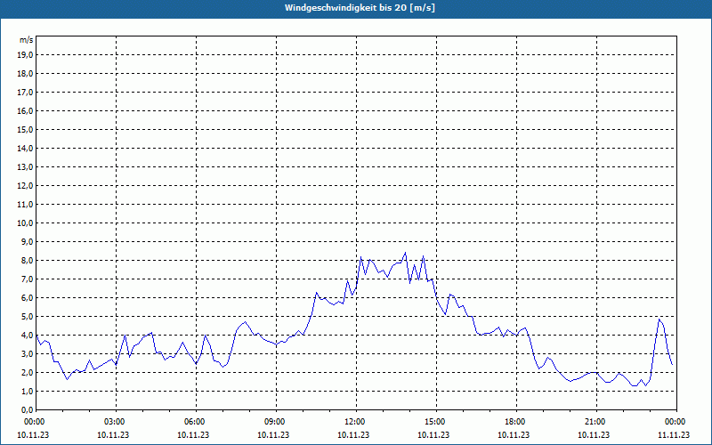Click the chart title Windgeschwindigkeit bis 20 [m/s]

360,8
